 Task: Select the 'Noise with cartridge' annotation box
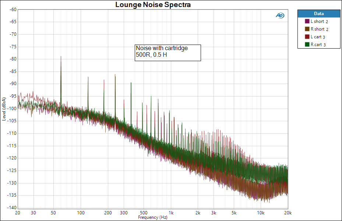168,53
